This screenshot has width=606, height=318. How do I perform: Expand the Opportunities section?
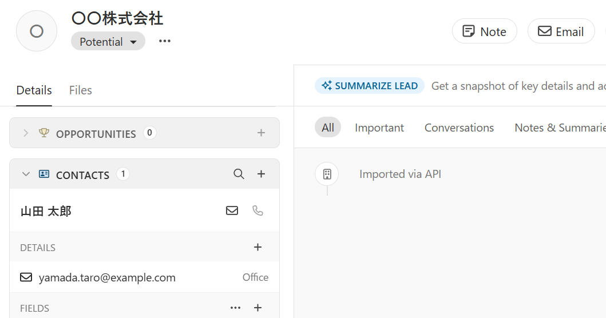[x=26, y=133]
